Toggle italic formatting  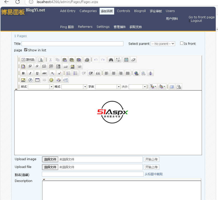tap(30, 73)
